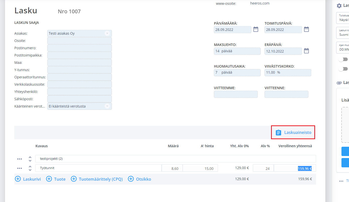Click the Verkkolaskuosoite input field
This screenshot has width=349, height=202.
(79, 84)
